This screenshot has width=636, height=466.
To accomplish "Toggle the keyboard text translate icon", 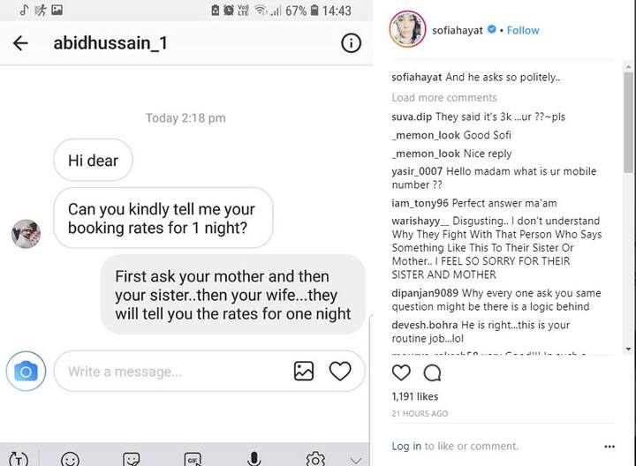I will click(x=18, y=459).
